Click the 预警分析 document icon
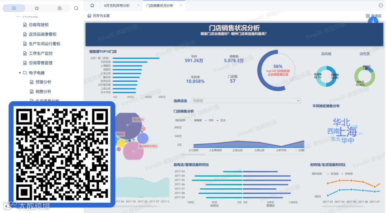 click(31, 82)
